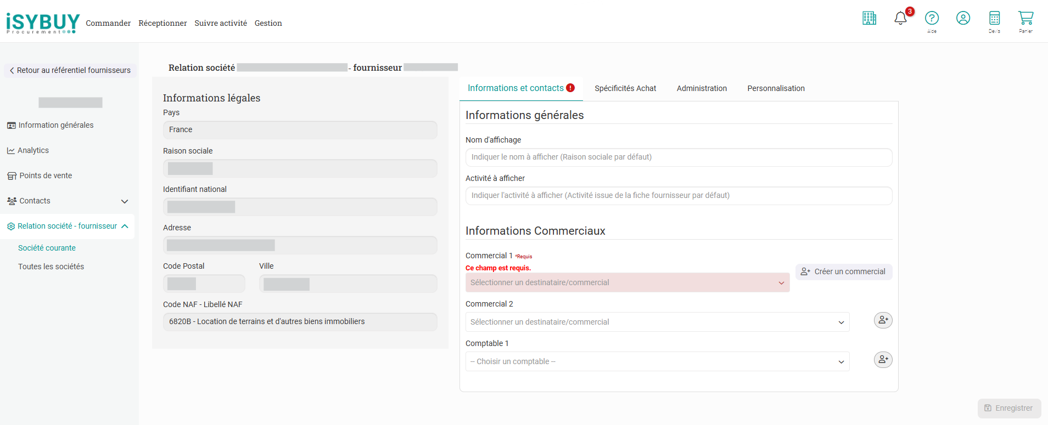Add a contact next to Commercial 2

click(883, 320)
